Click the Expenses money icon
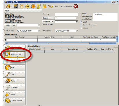The height and width of the screenshot is (106, 119). pyautogui.click(x=8, y=87)
